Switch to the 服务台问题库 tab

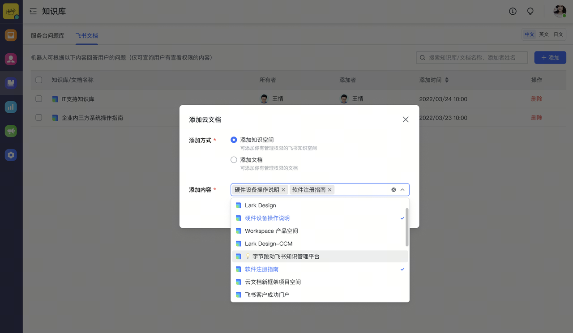(47, 36)
